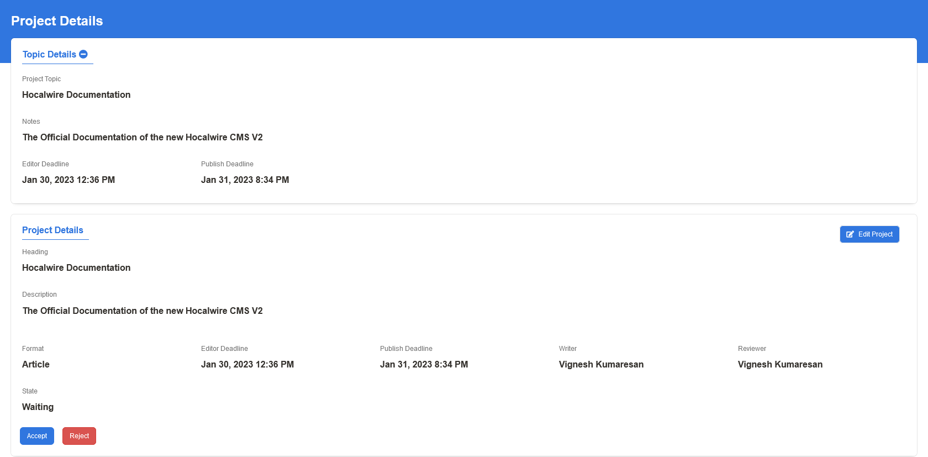Screen dimensions: 928x457
Task: Click the Edit Project button label
Action: tap(875, 234)
